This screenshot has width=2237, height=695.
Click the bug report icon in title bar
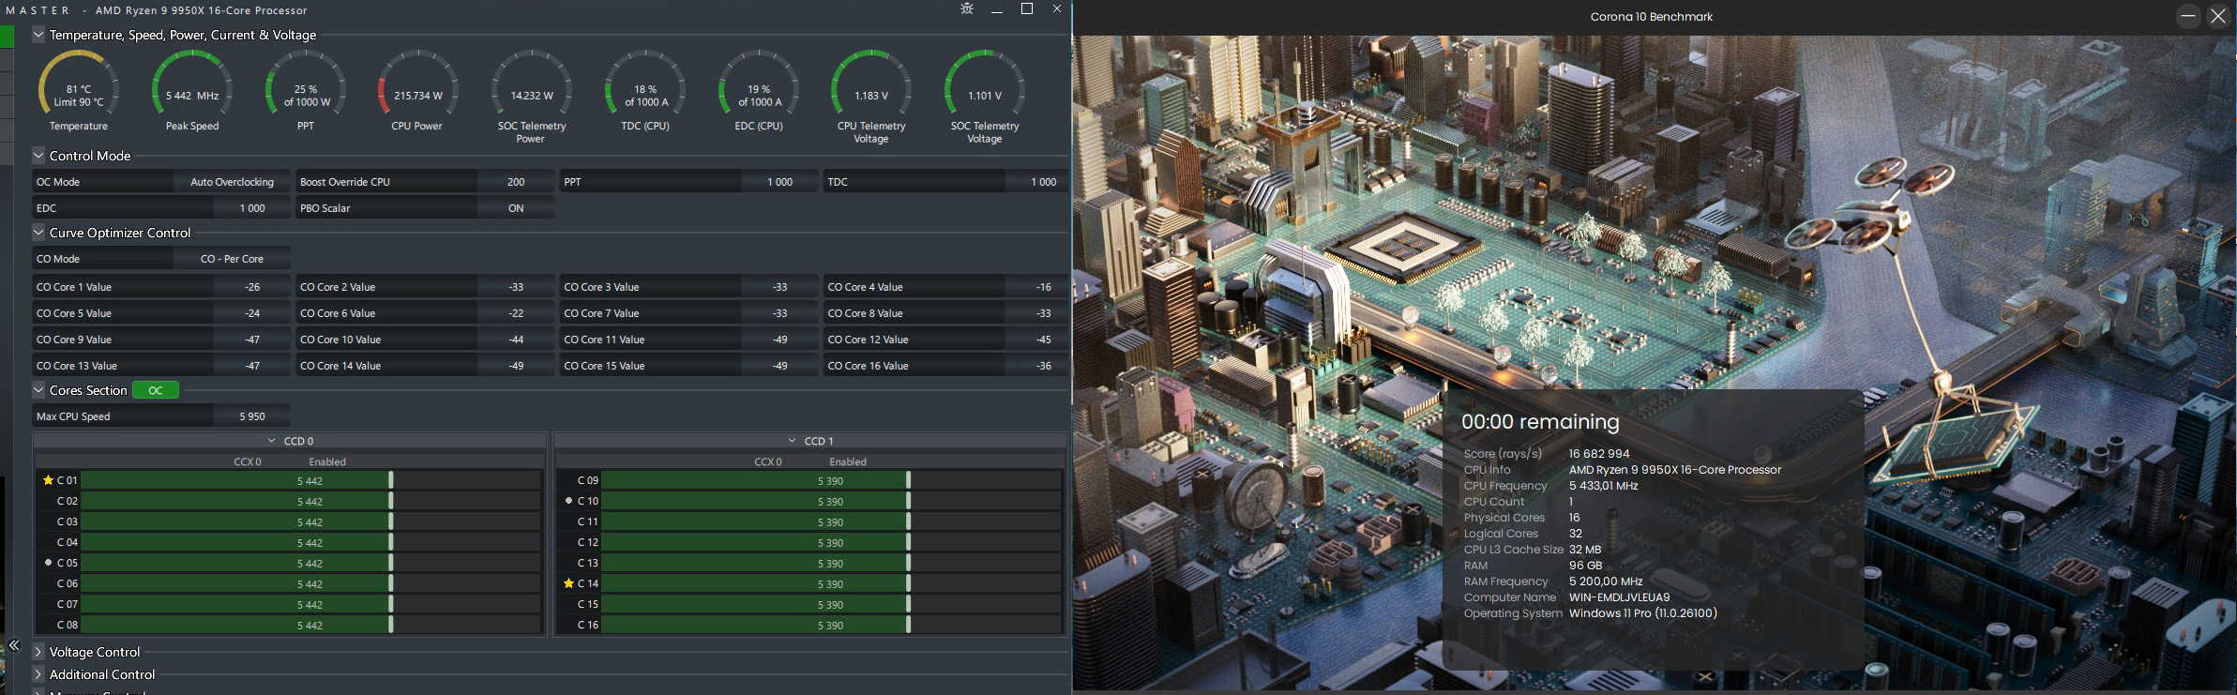click(x=967, y=9)
